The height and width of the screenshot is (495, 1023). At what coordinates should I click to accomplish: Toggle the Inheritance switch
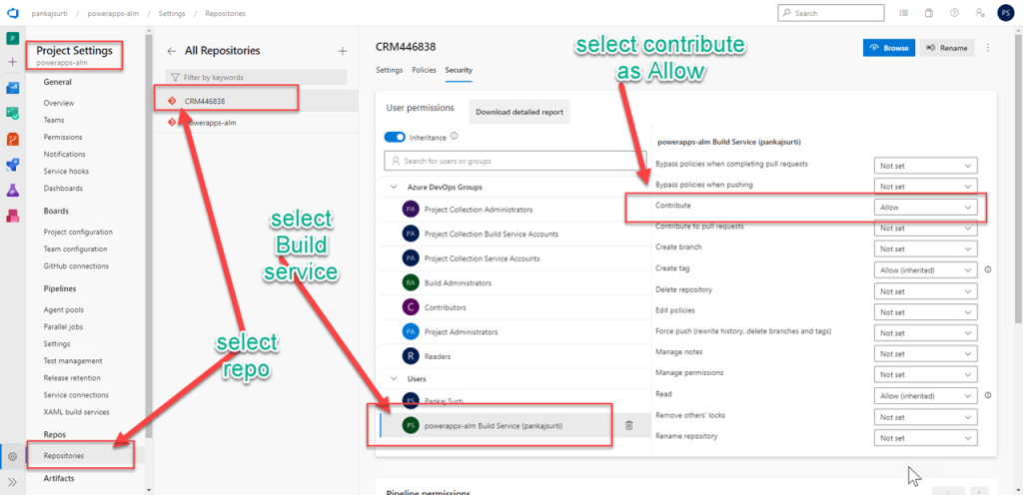[x=394, y=137]
